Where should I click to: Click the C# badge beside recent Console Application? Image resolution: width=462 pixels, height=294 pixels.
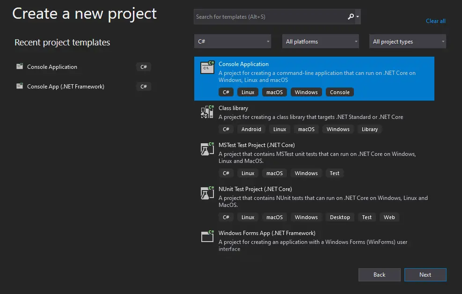(x=144, y=67)
